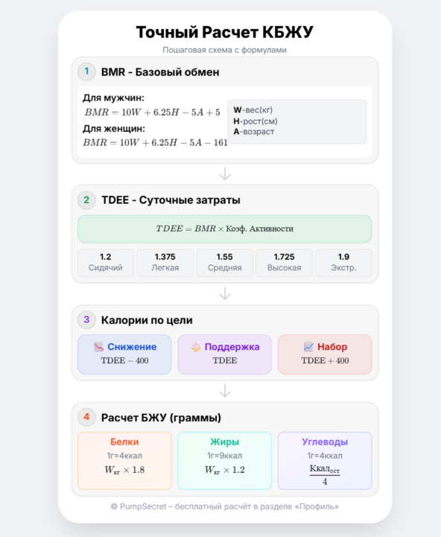Select the 1.2 Сидячий activity coefficient

click(105, 263)
